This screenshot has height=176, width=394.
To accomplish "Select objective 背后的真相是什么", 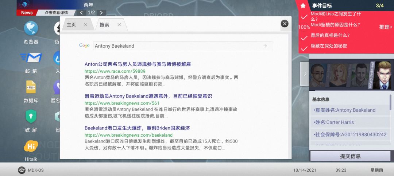I will click(x=330, y=35).
